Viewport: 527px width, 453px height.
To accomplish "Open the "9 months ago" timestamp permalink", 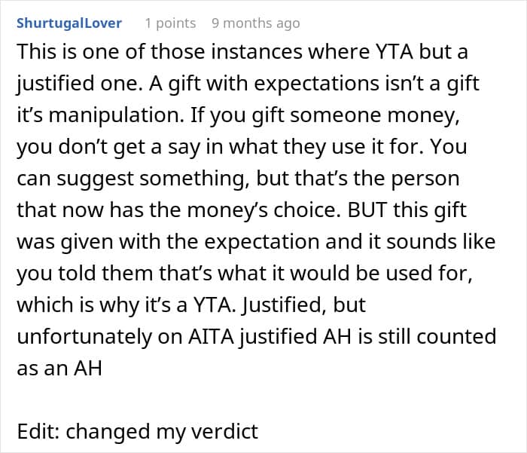I will pyautogui.click(x=256, y=23).
